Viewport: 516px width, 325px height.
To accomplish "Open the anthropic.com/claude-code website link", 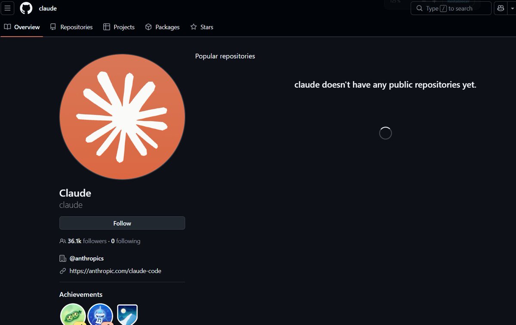I will coord(115,271).
